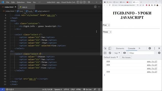The height and width of the screenshot is (91, 162).
Task: Open console settings gear
Action: tap(159, 53)
